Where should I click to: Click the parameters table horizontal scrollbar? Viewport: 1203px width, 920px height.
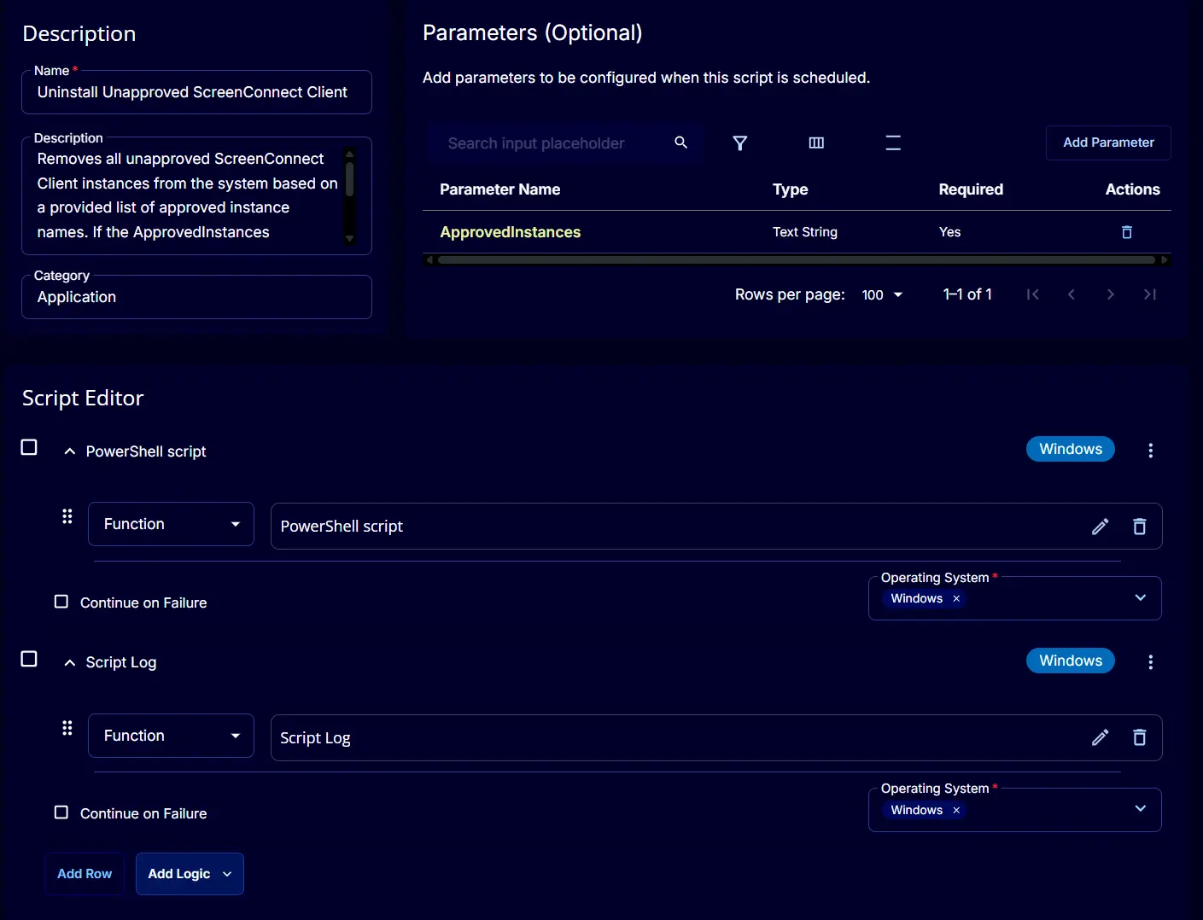pos(797,259)
